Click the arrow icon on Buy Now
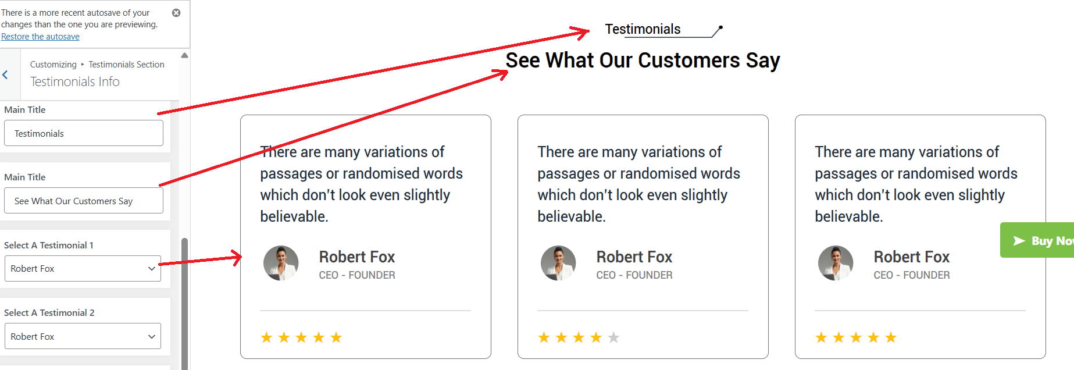 tap(1019, 240)
